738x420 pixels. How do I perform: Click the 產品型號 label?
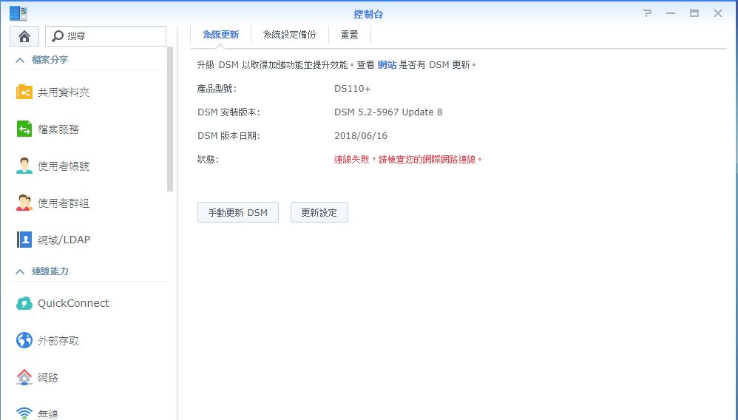coord(217,89)
